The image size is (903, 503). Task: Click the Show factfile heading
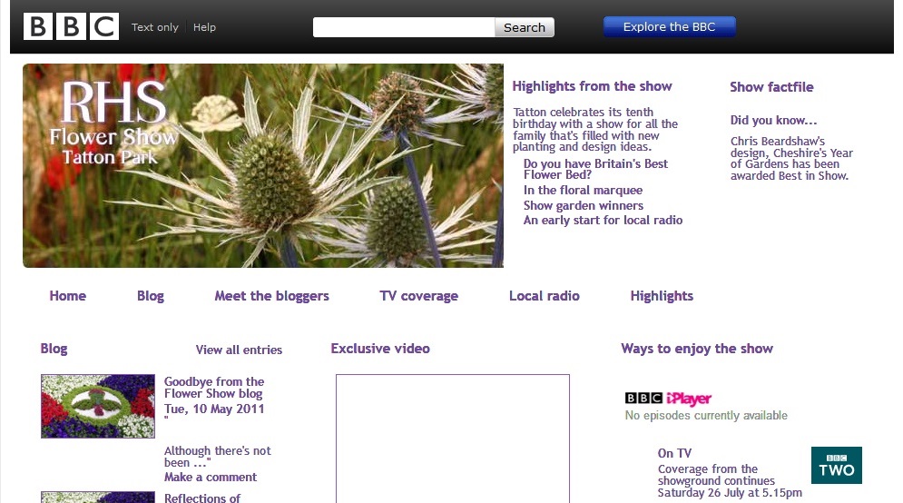click(771, 87)
